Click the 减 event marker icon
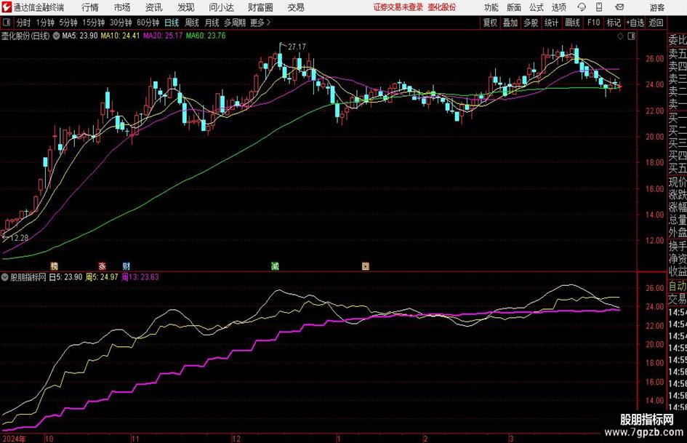 tap(275, 266)
